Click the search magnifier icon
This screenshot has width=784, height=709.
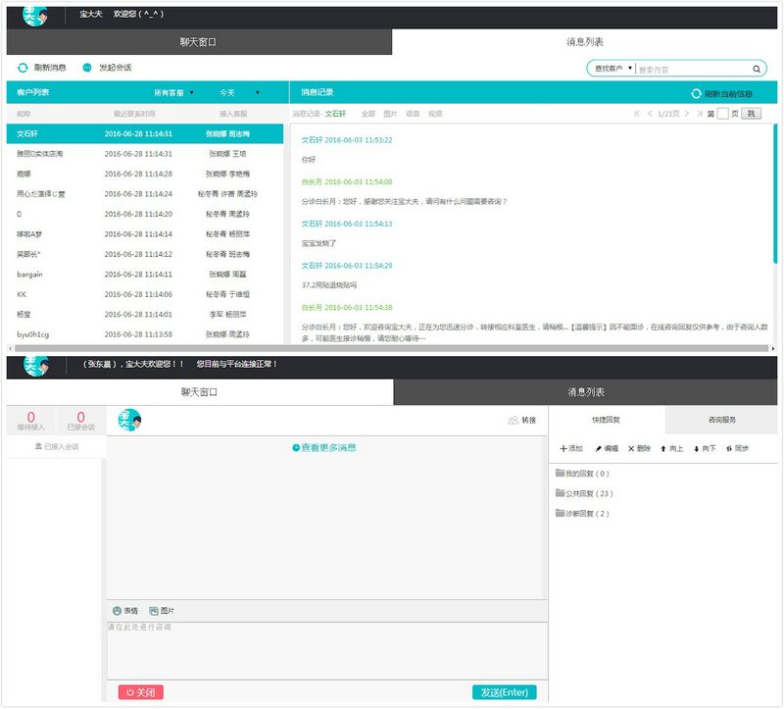click(x=756, y=69)
